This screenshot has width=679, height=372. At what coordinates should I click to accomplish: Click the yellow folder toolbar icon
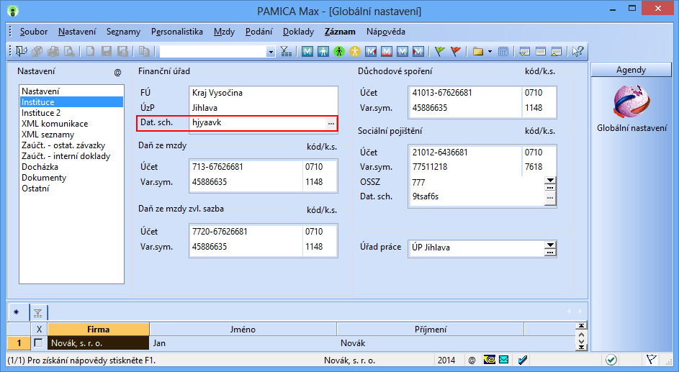[477, 52]
